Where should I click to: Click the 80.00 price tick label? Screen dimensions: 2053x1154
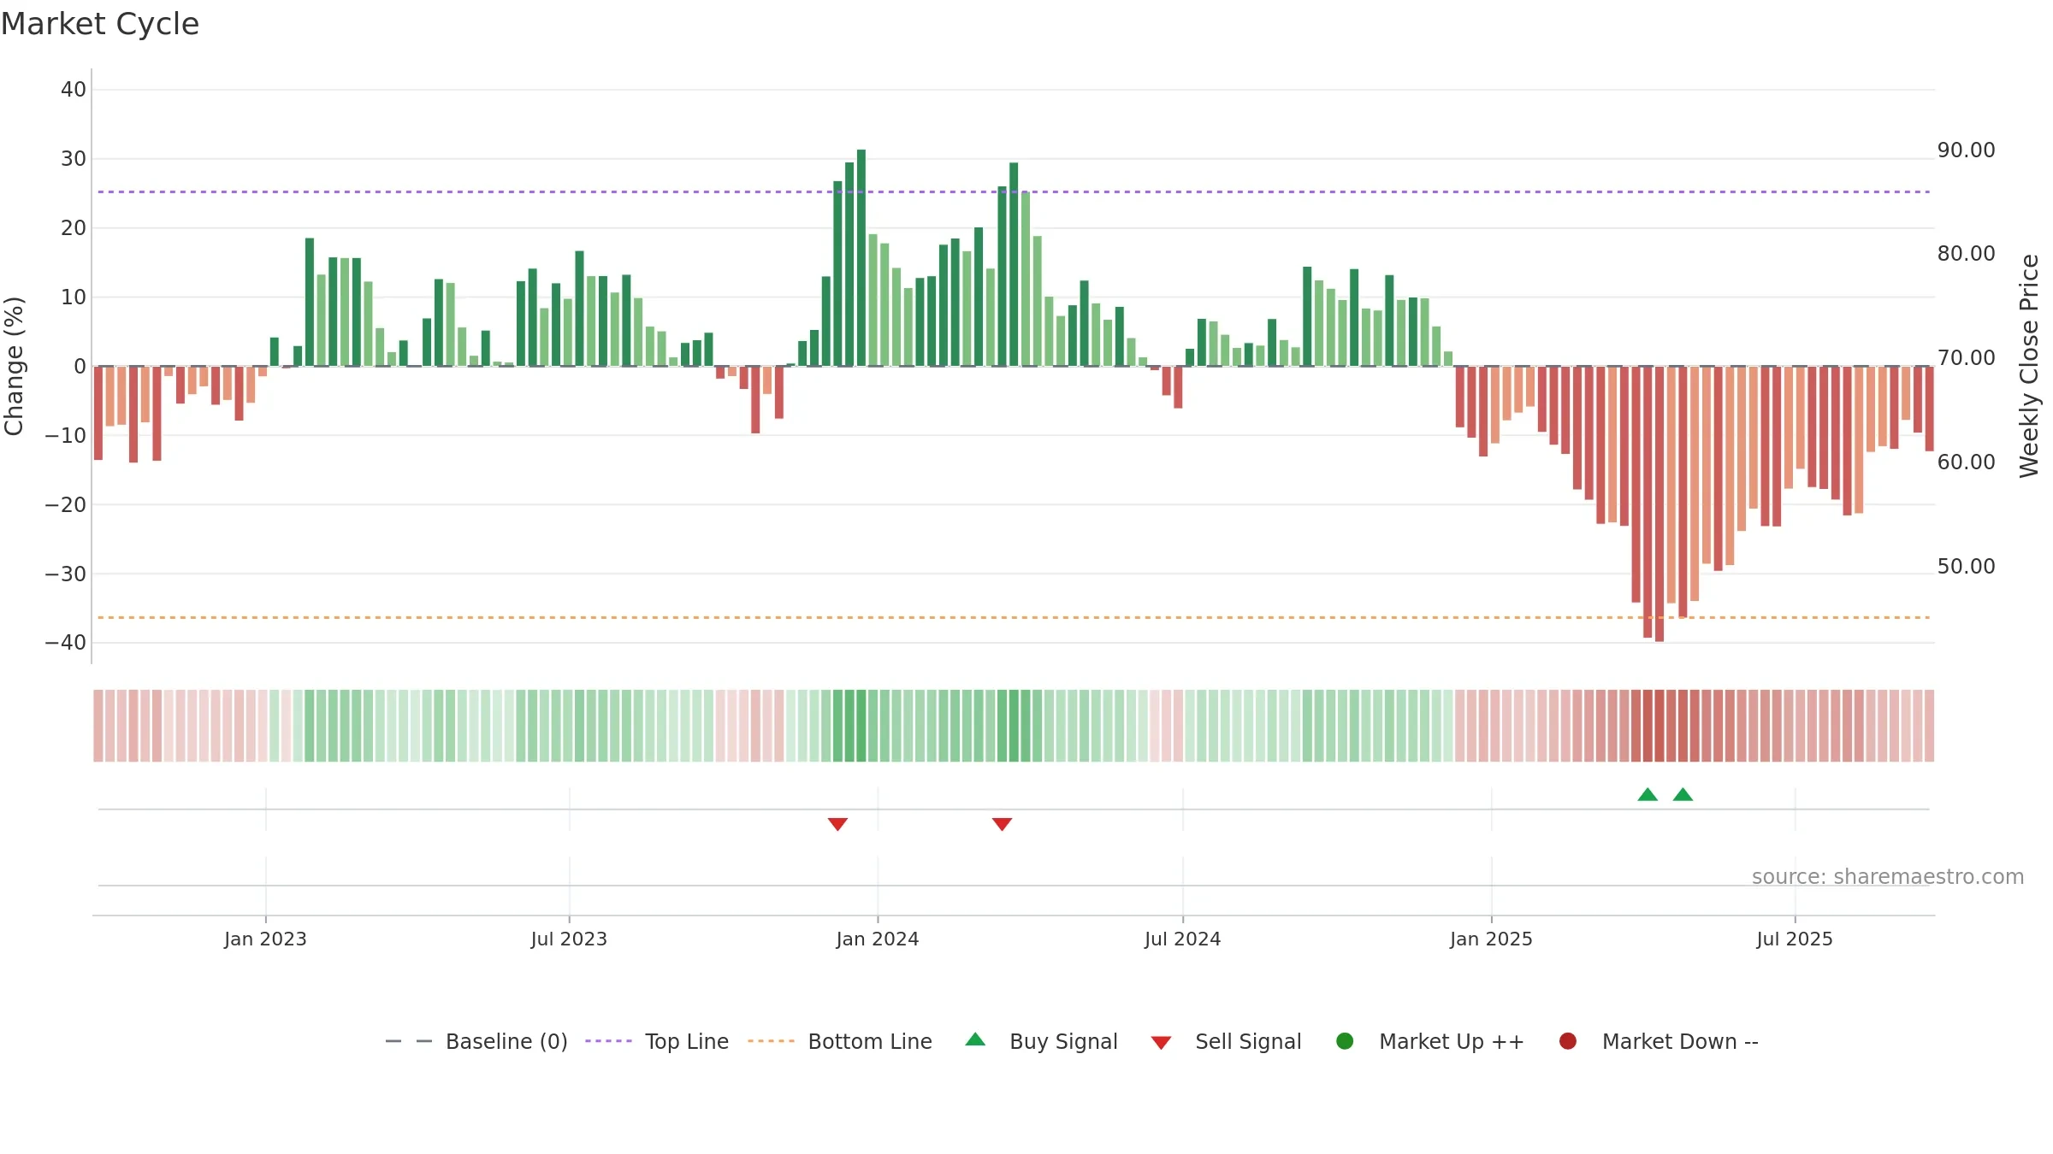pyautogui.click(x=1967, y=254)
